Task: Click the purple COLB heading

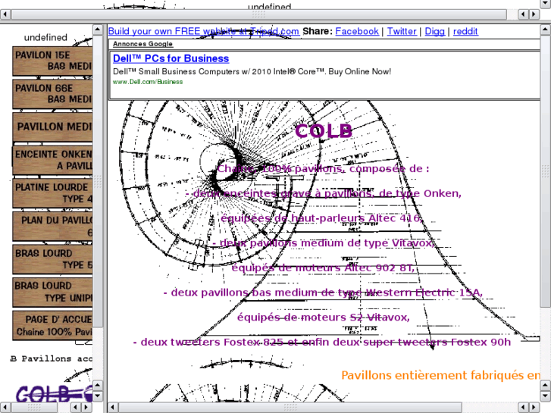Action: 324,131
